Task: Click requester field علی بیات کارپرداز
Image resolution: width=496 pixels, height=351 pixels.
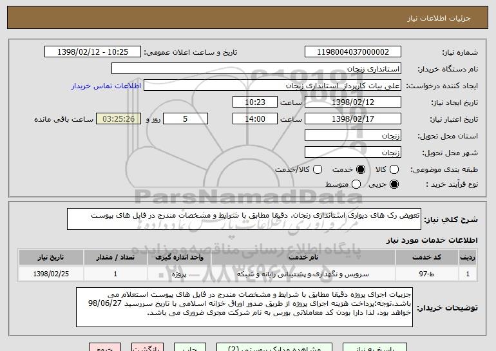Action: [x=272, y=86]
